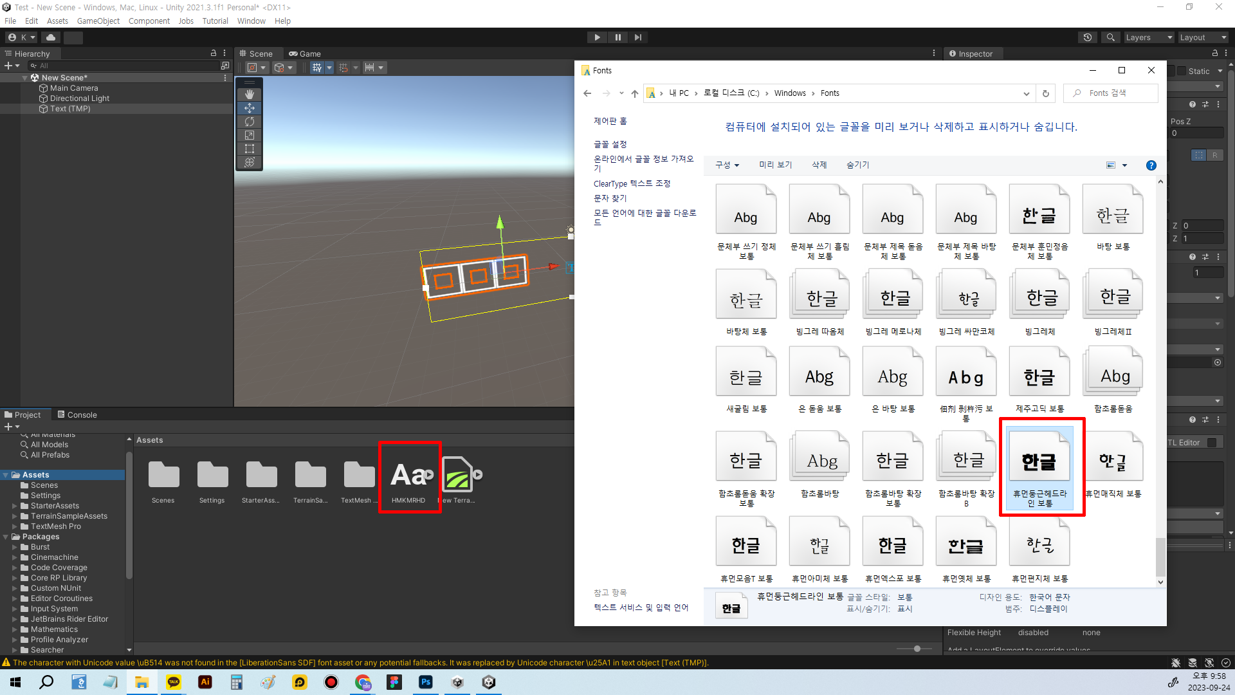Select the 바탕 보통 font
Image resolution: width=1235 pixels, height=695 pixels.
coord(1113,218)
